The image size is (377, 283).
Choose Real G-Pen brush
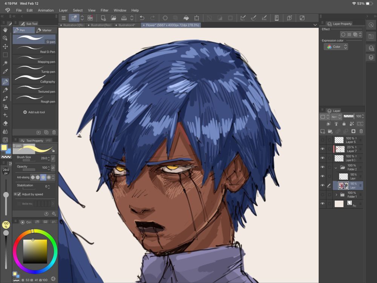coord(34,49)
